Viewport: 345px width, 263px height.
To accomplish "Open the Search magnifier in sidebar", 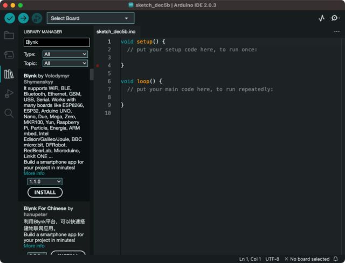I will pyautogui.click(x=9, y=113).
